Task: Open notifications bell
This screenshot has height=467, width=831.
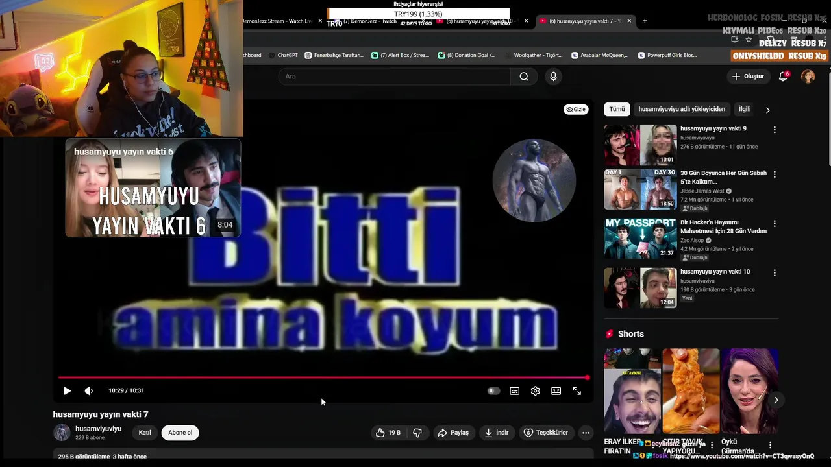Action: pyautogui.click(x=784, y=77)
